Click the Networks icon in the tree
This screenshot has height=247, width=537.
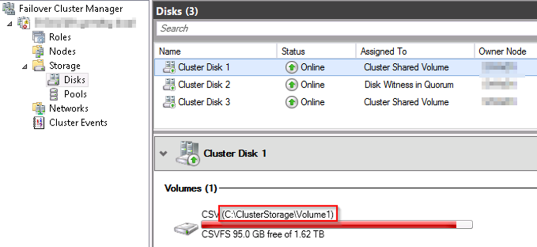(38, 108)
